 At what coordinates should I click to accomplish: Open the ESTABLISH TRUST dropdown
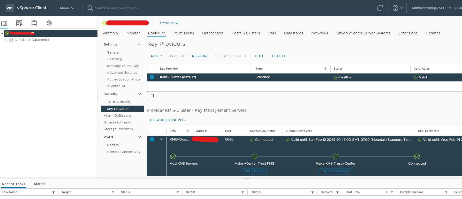pyautogui.click(x=168, y=120)
